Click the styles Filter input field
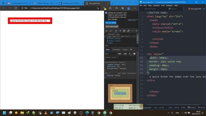206x116 pixels. [x=110, y=54]
